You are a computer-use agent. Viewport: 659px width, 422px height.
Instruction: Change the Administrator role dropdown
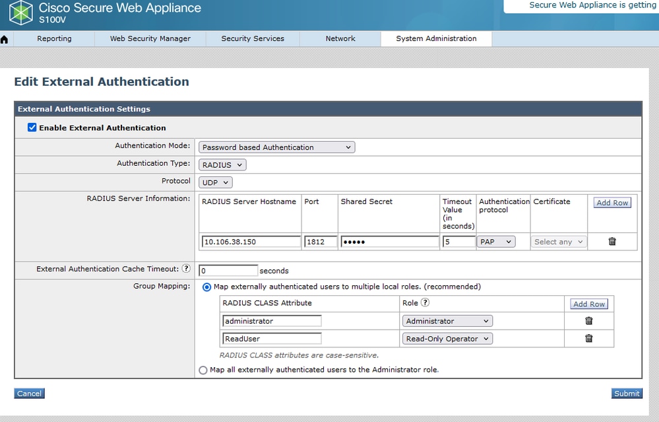(x=447, y=321)
